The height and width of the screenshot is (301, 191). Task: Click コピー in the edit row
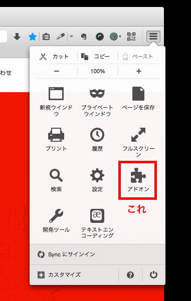95,57
